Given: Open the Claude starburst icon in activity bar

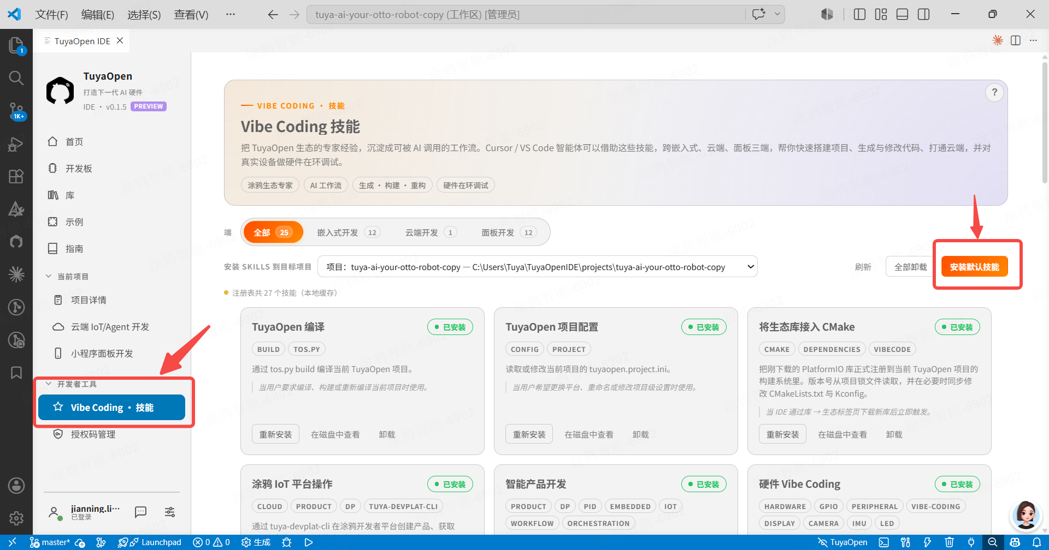Looking at the screenshot, I should pyautogui.click(x=16, y=274).
